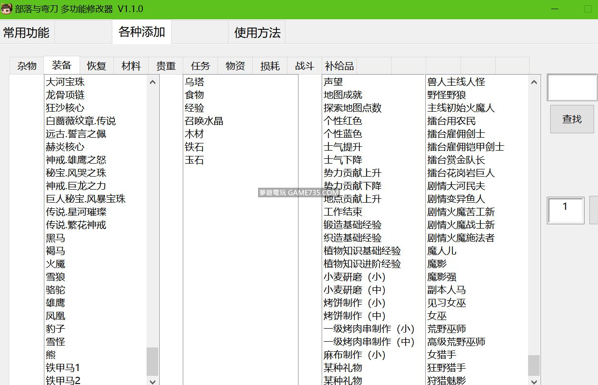Click the down arrow of the rightmost list scrollbar
Image resolution: width=598 pixels, height=385 pixels.
[x=534, y=381]
